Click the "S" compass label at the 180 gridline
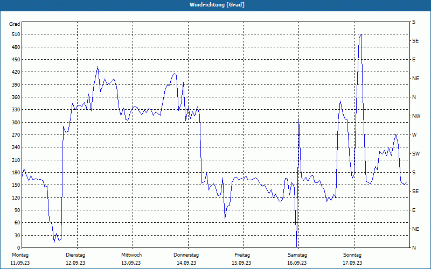This screenshot has height=269, width=431. pyautogui.click(x=414, y=173)
